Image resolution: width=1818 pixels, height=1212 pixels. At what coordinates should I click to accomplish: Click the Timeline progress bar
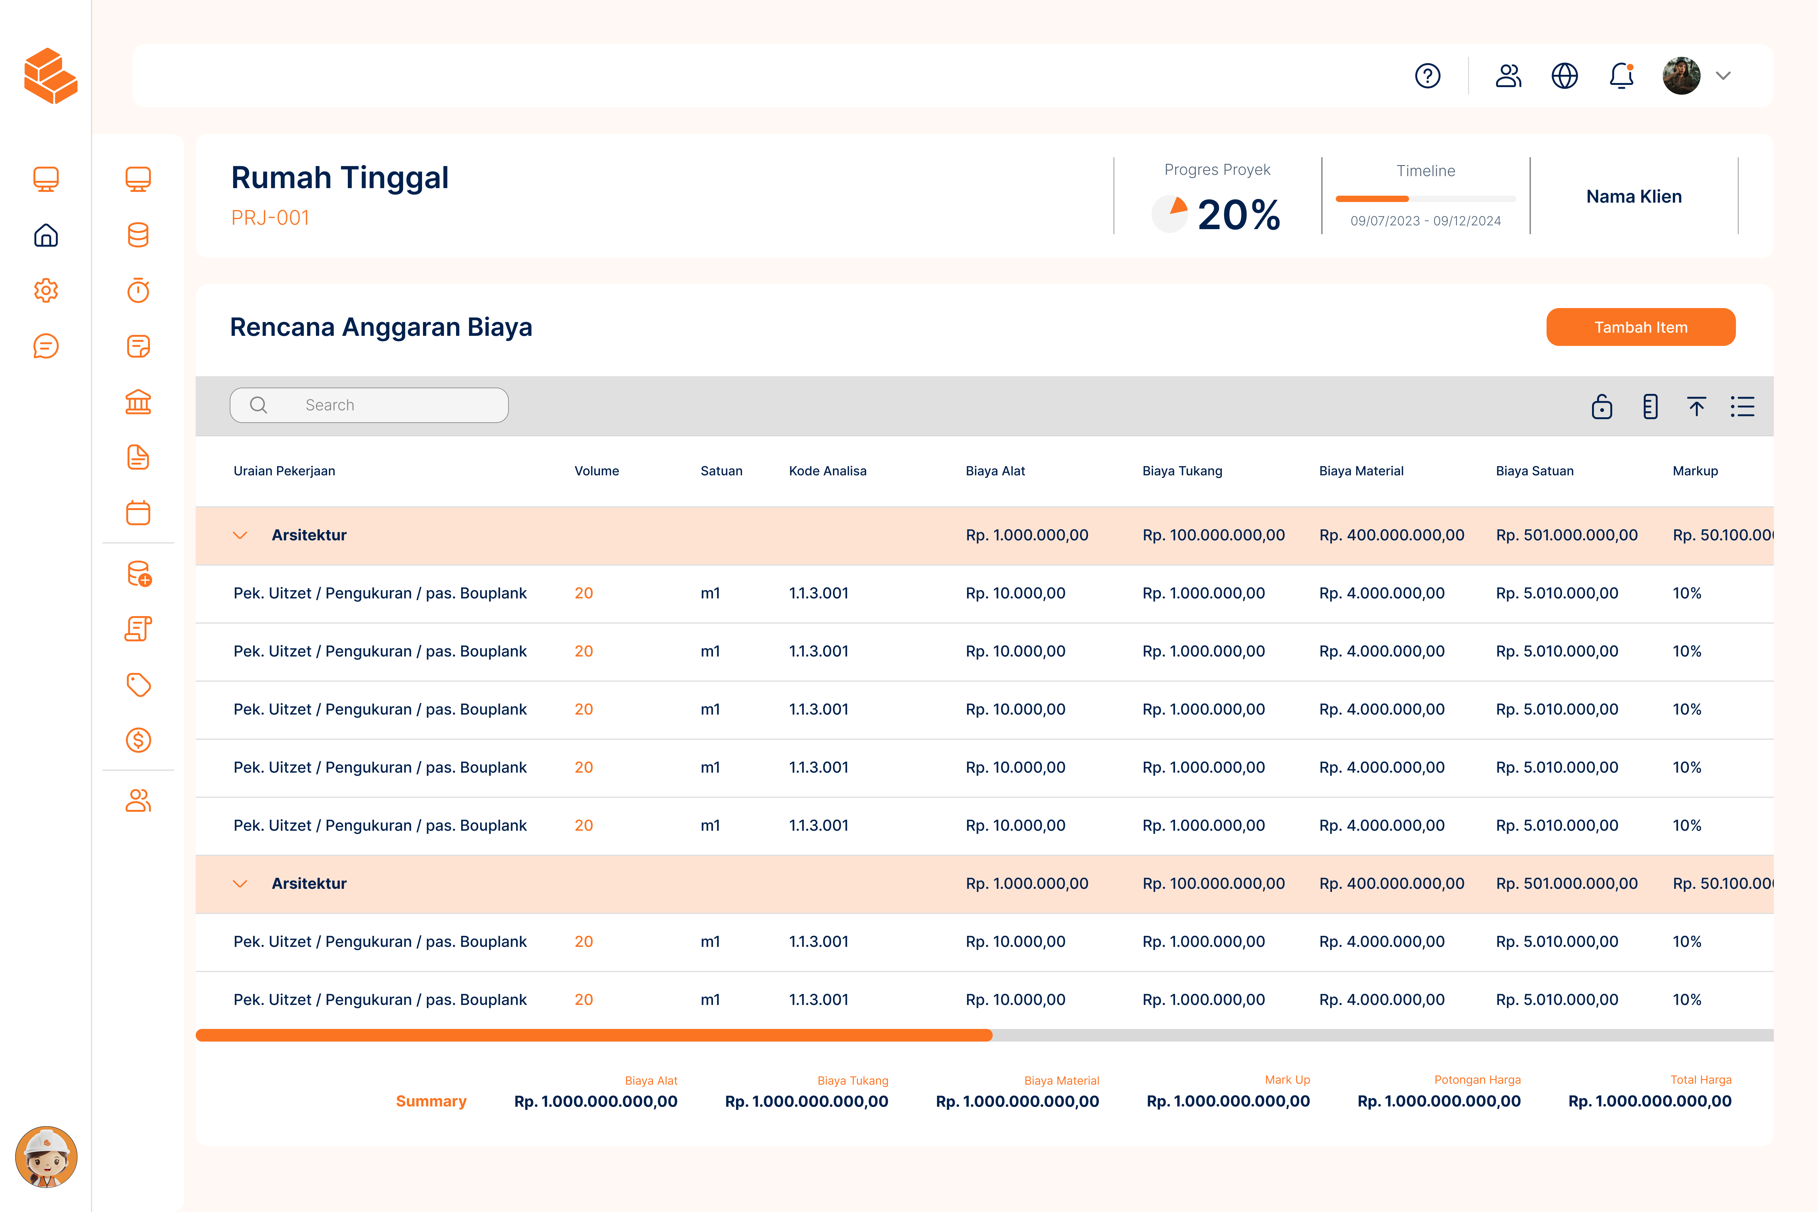[x=1425, y=199]
